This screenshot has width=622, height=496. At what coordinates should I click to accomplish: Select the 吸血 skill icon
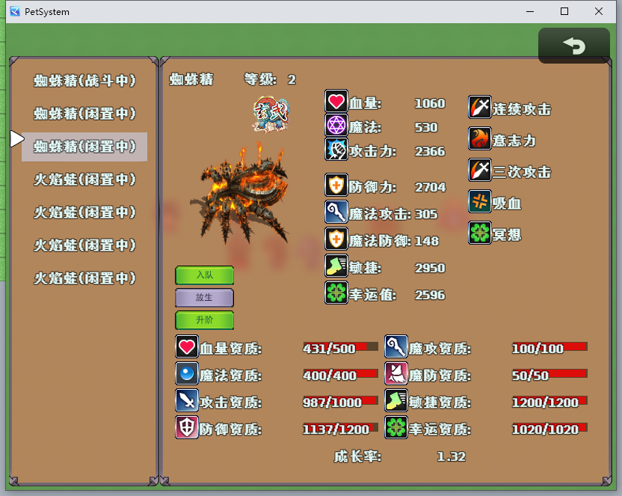point(480,201)
